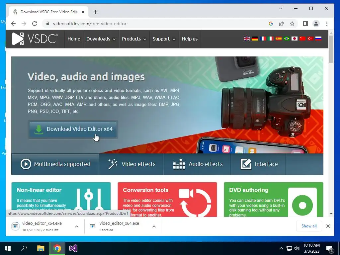Switch language with the UK flag
The width and height of the screenshot is (340, 255).
[247, 39]
